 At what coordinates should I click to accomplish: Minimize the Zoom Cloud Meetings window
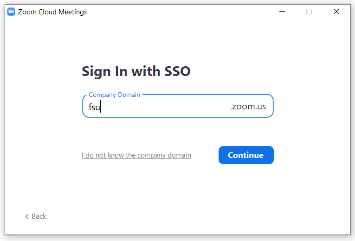[282, 12]
